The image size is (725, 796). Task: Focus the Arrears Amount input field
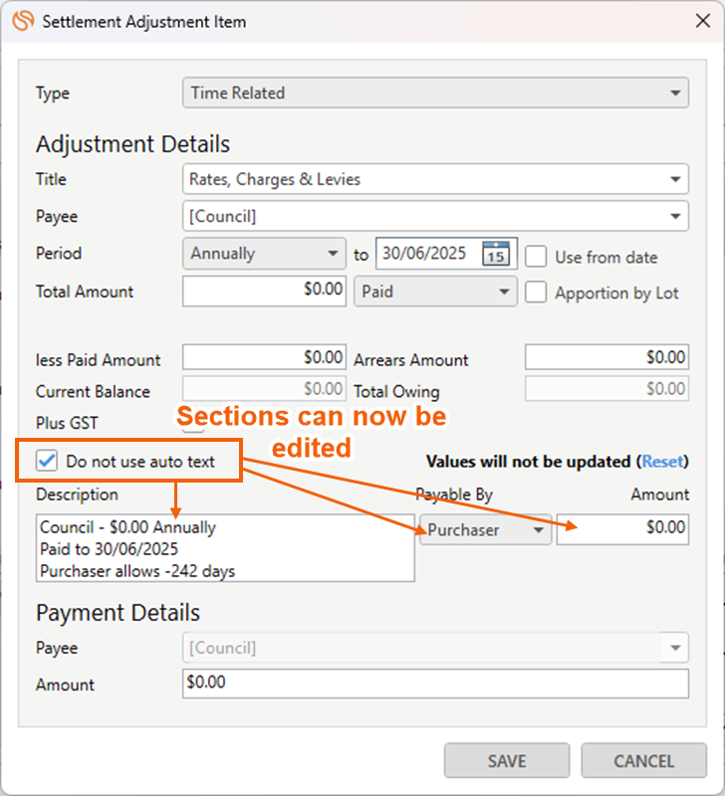(606, 357)
